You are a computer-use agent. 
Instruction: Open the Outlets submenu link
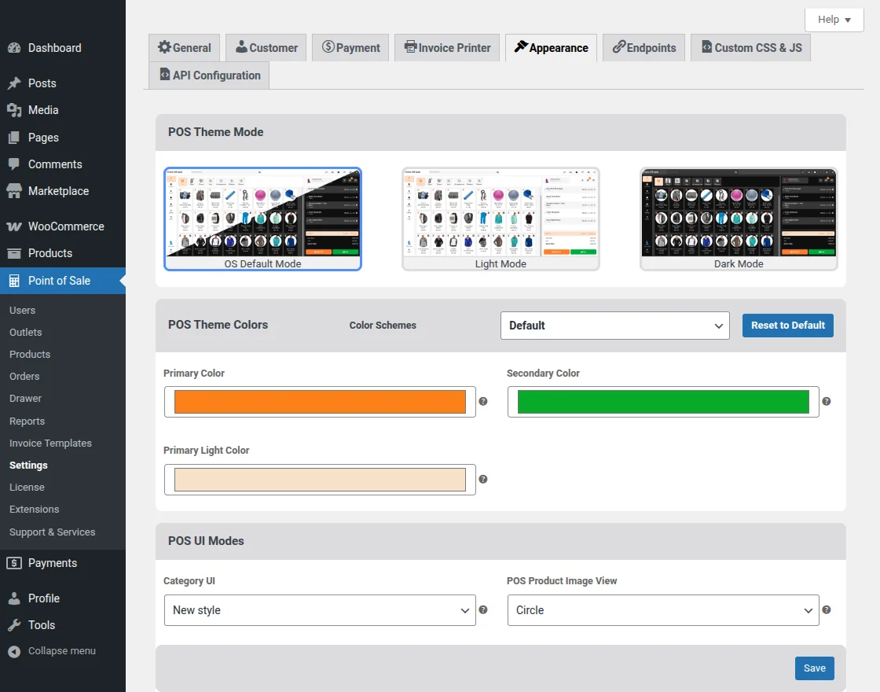26,332
